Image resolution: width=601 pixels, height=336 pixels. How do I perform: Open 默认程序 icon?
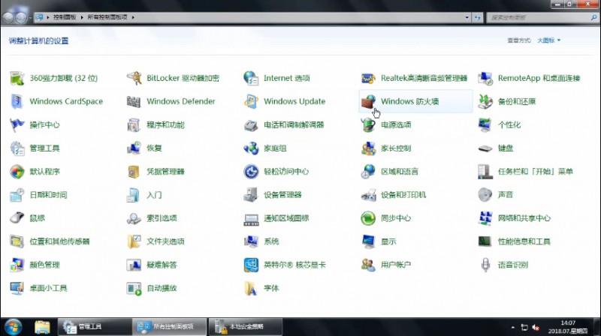click(x=17, y=172)
